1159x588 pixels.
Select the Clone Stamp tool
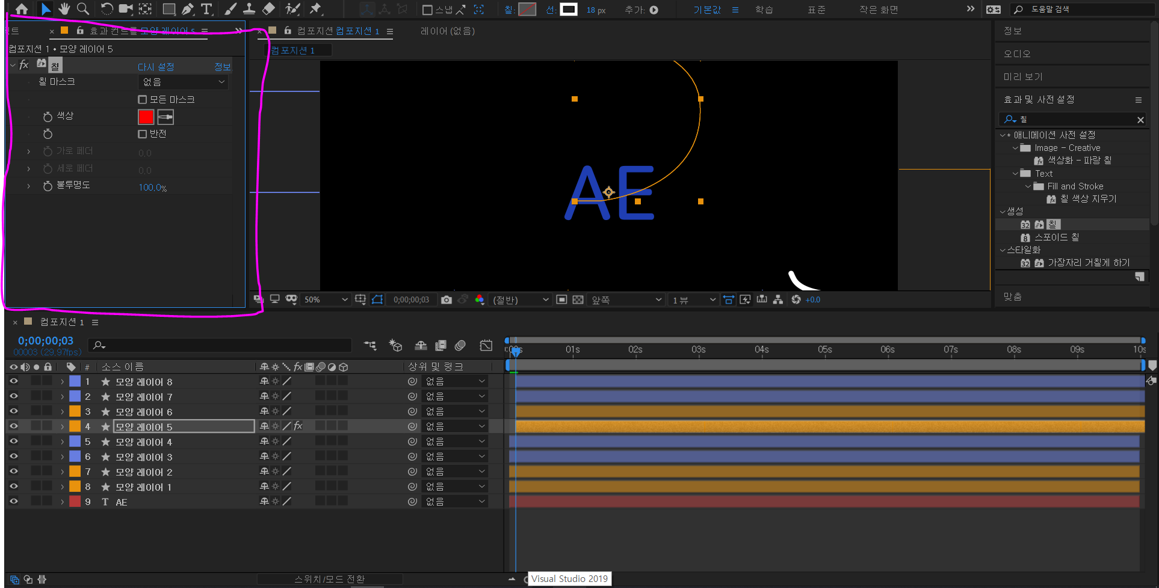(249, 9)
